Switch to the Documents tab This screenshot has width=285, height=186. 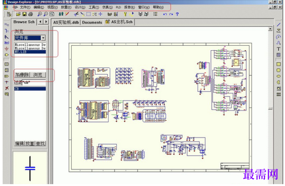point(92,22)
